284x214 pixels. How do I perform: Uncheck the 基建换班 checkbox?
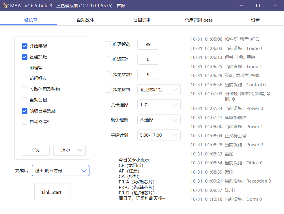pos(25,57)
